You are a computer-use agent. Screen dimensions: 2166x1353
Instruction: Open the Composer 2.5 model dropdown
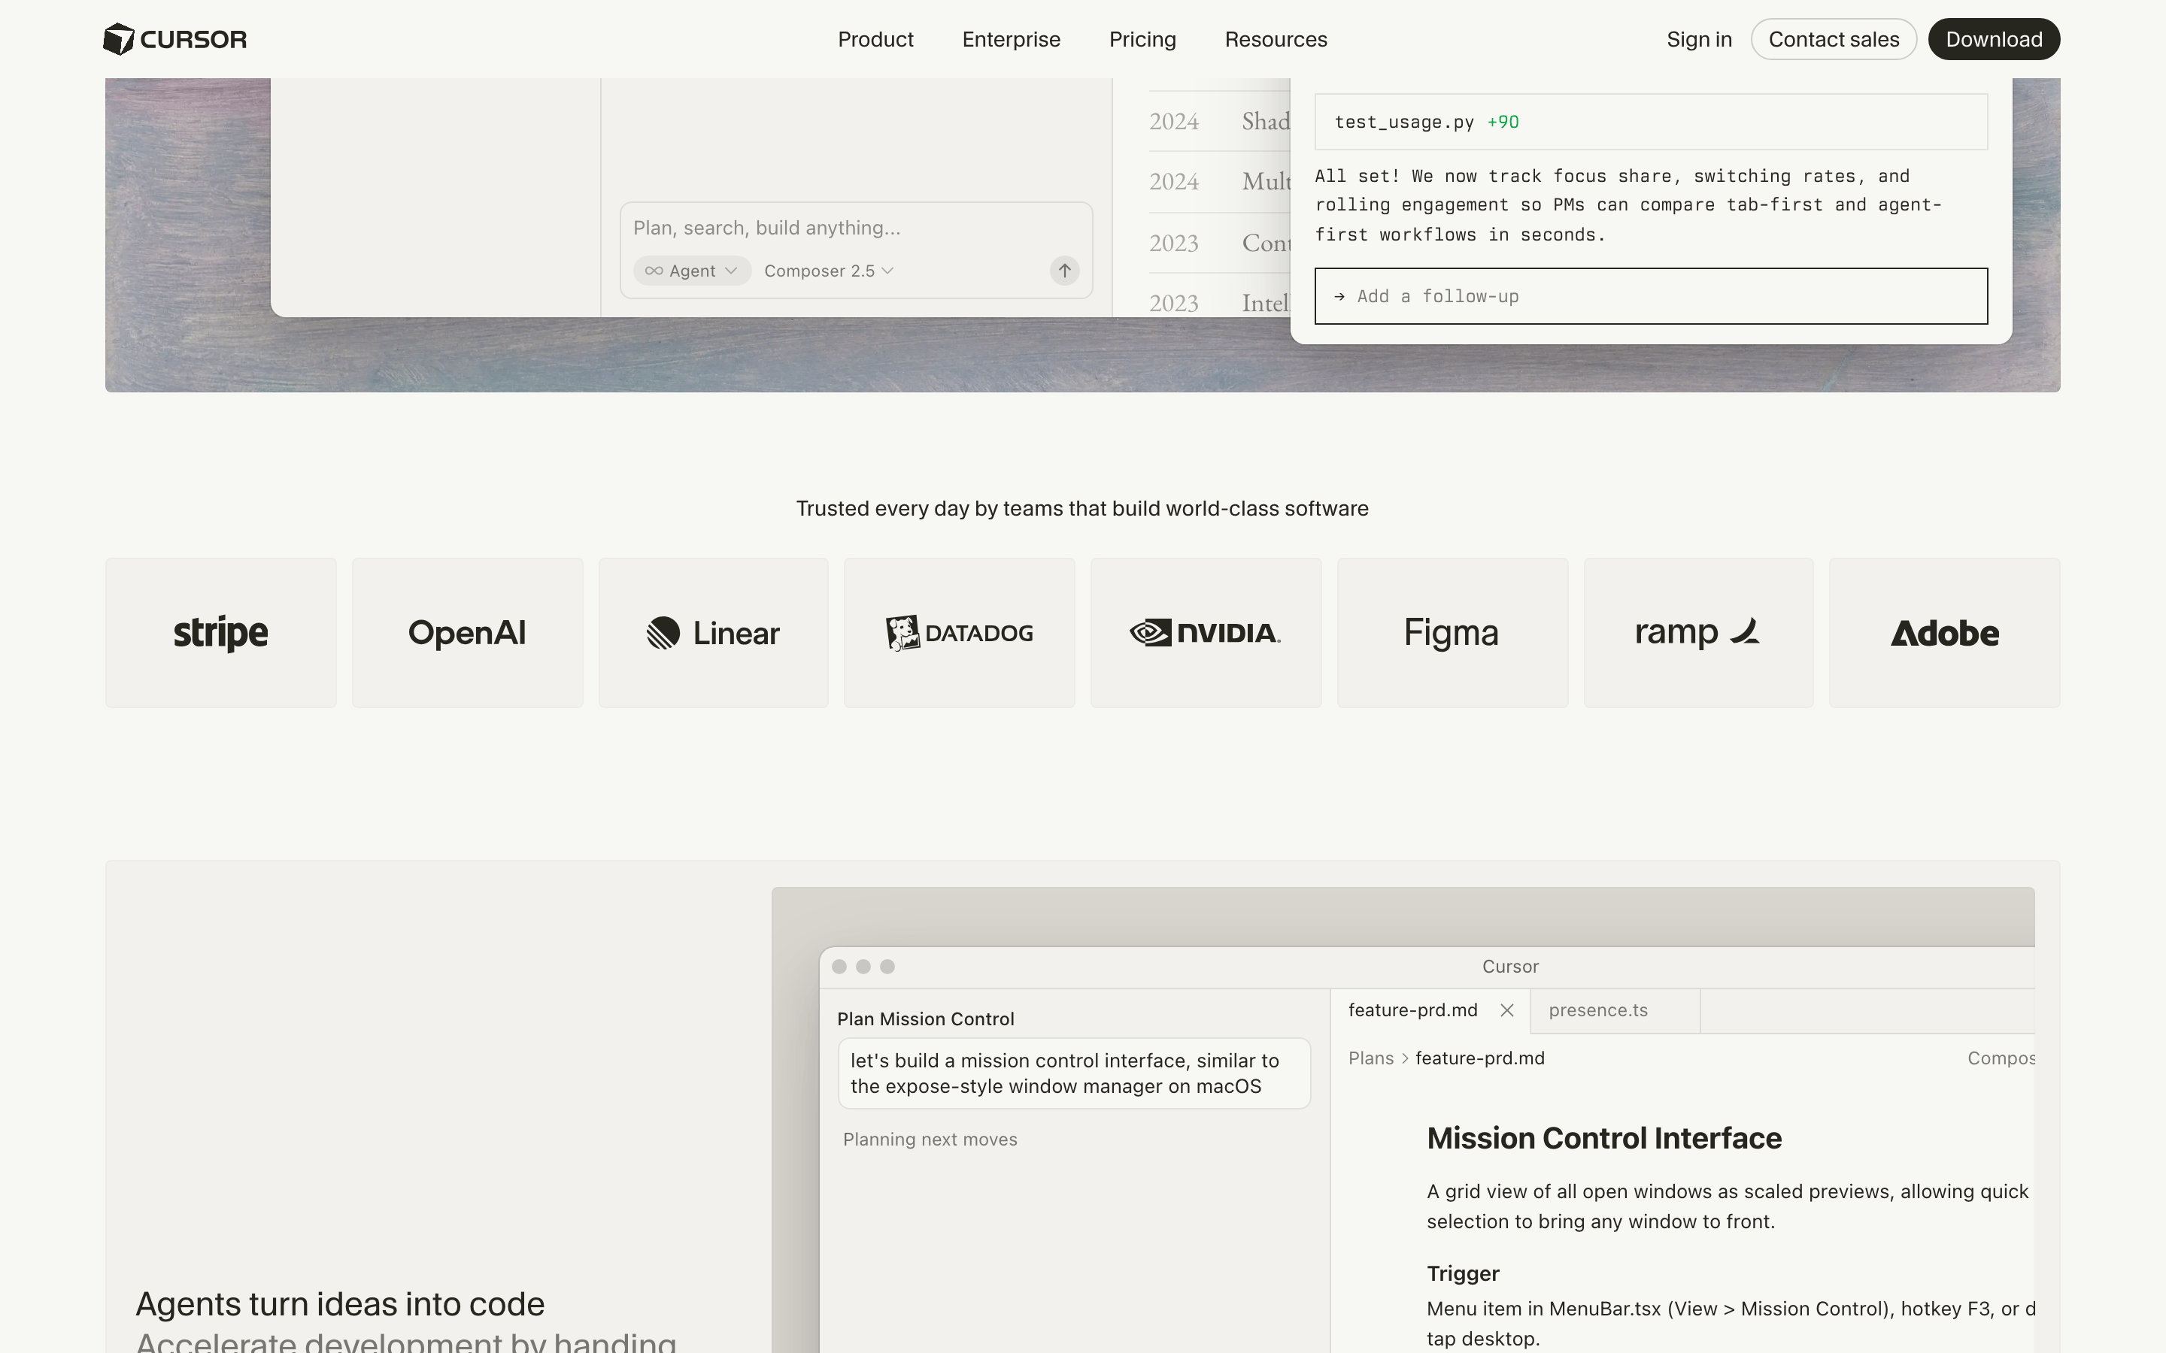(828, 271)
